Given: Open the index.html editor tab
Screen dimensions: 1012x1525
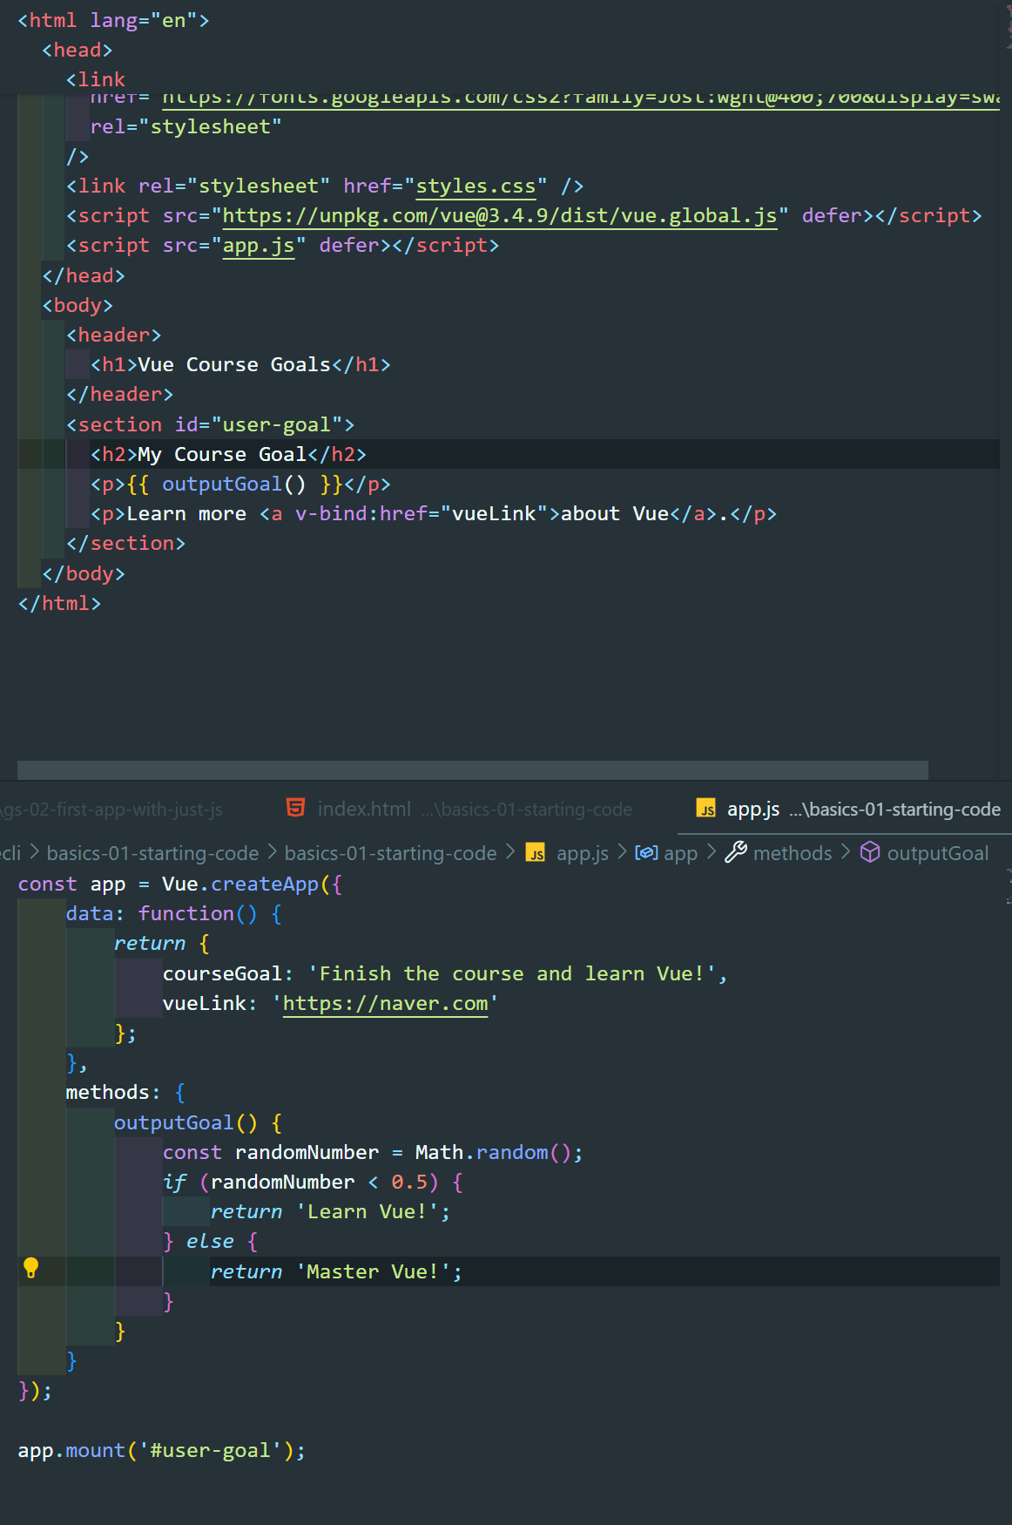Looking at the screenshot, I should (459, 809).
